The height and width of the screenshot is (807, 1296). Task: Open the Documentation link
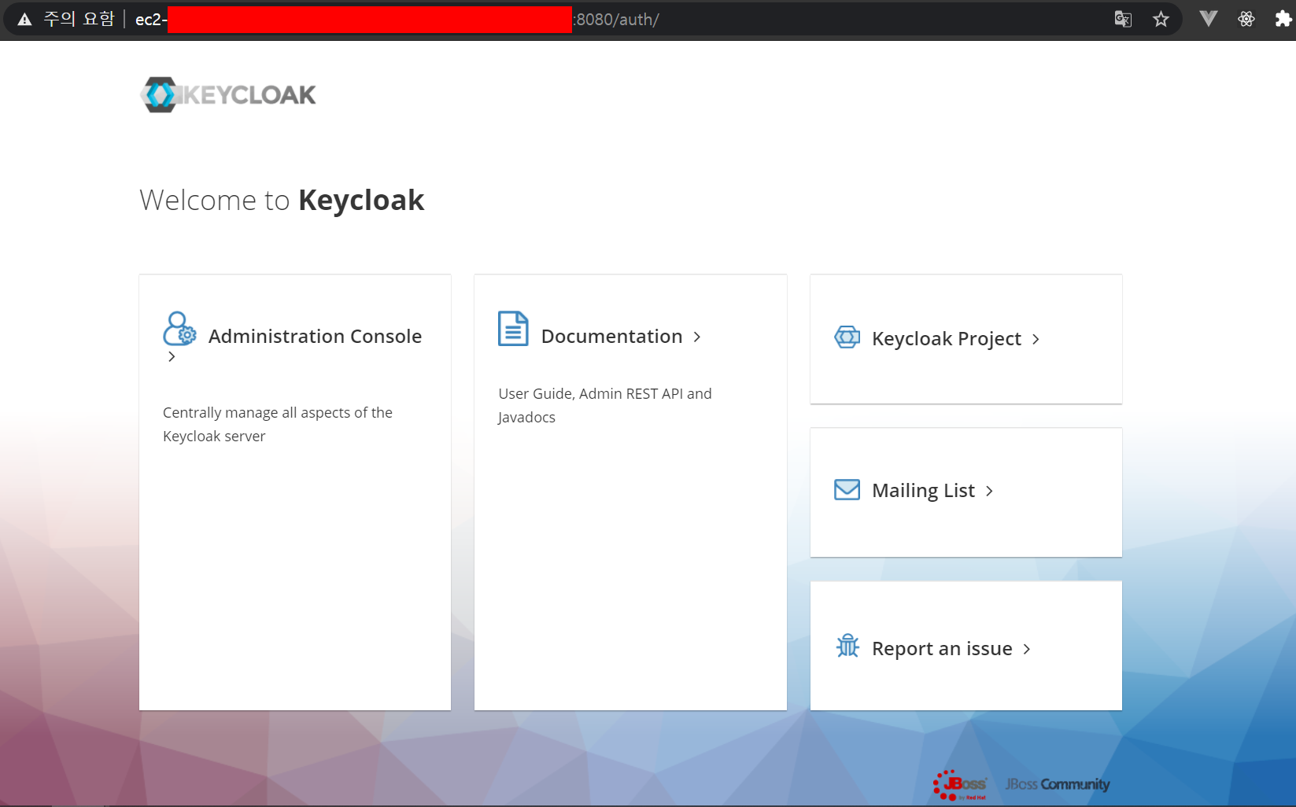click(611, 337)
